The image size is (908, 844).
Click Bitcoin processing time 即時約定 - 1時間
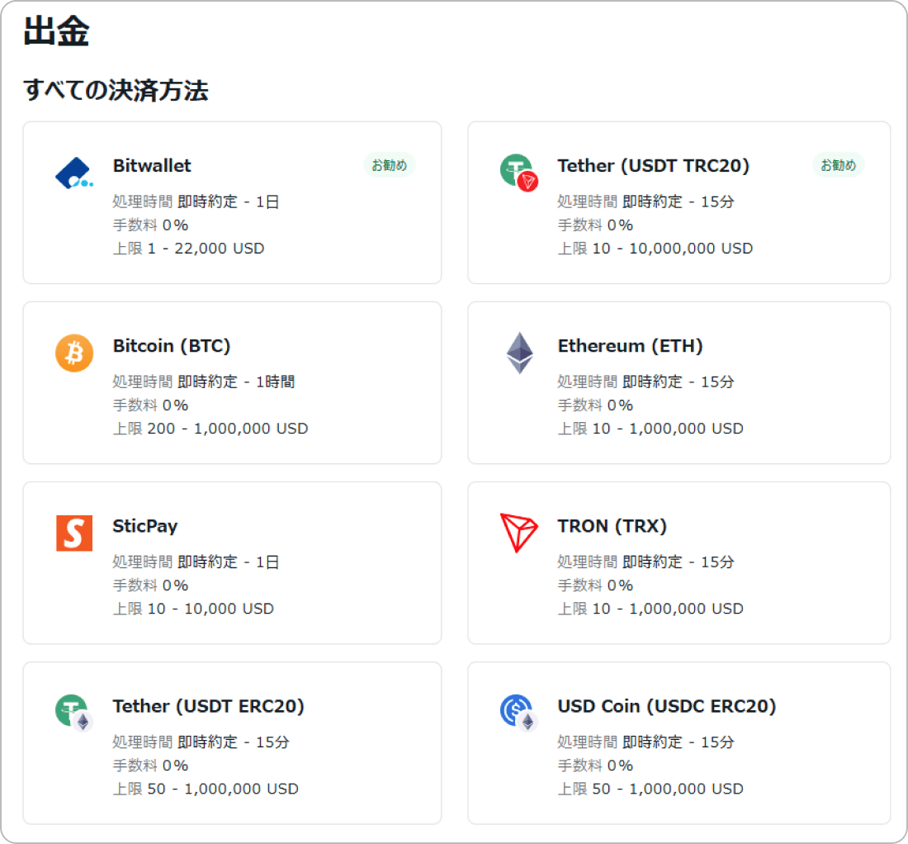(x=236, y=382)
